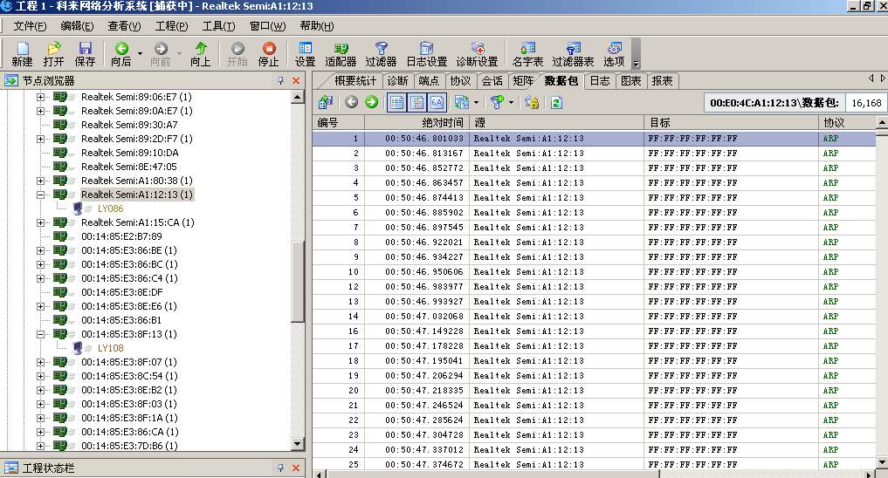This screenshot has width=888, height=478.
Task: Open the dropdown arrow beside 向后 button
Action: (x=140, y=54)
